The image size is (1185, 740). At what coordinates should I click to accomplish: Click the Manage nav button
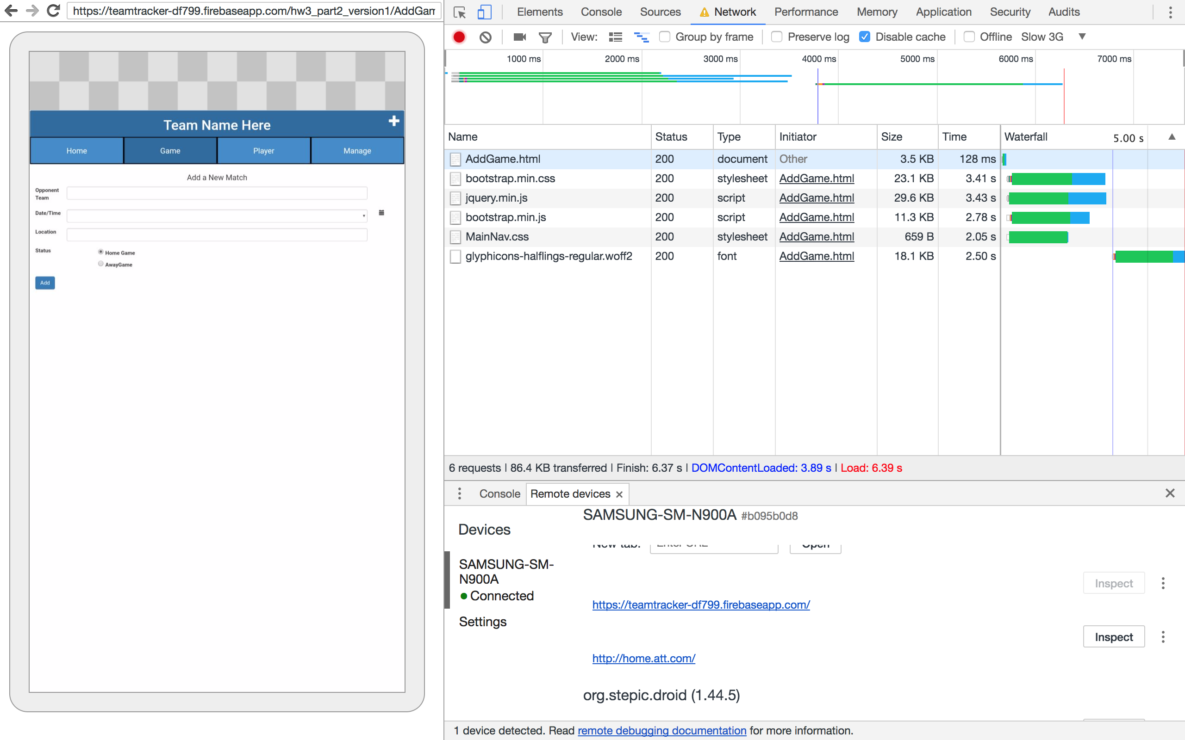click(x=357, y=151)
